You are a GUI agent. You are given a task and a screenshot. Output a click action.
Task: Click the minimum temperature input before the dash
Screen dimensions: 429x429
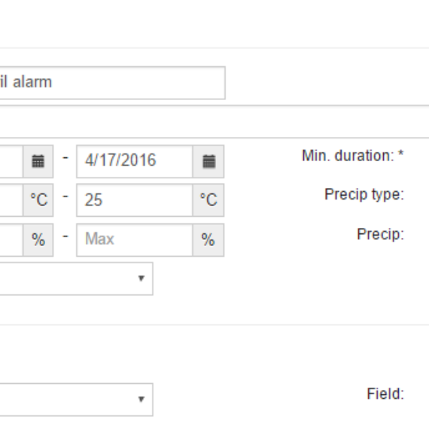tap(11, 200)
